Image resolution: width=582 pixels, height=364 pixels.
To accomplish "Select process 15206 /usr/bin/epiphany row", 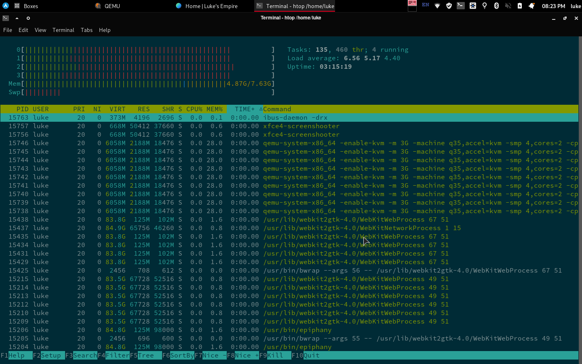I will 289,330.
